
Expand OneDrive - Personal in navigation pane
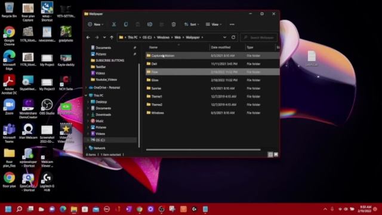pyautogui.click(x=86, y=88)
